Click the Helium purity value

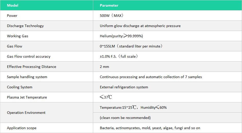(x=121, y=36)
